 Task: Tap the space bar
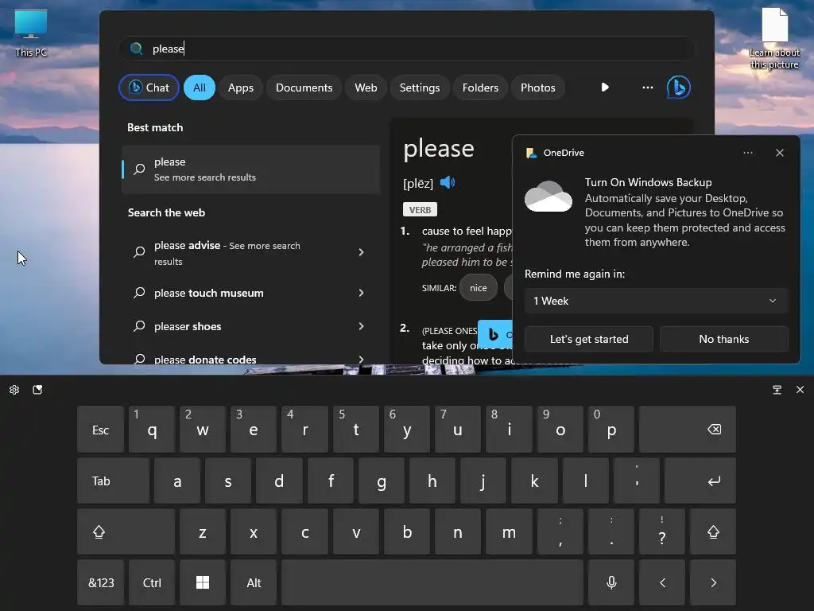432,582
